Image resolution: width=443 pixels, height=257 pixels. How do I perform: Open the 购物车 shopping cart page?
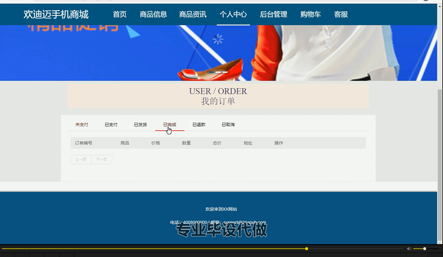click(x=311, y=14)
